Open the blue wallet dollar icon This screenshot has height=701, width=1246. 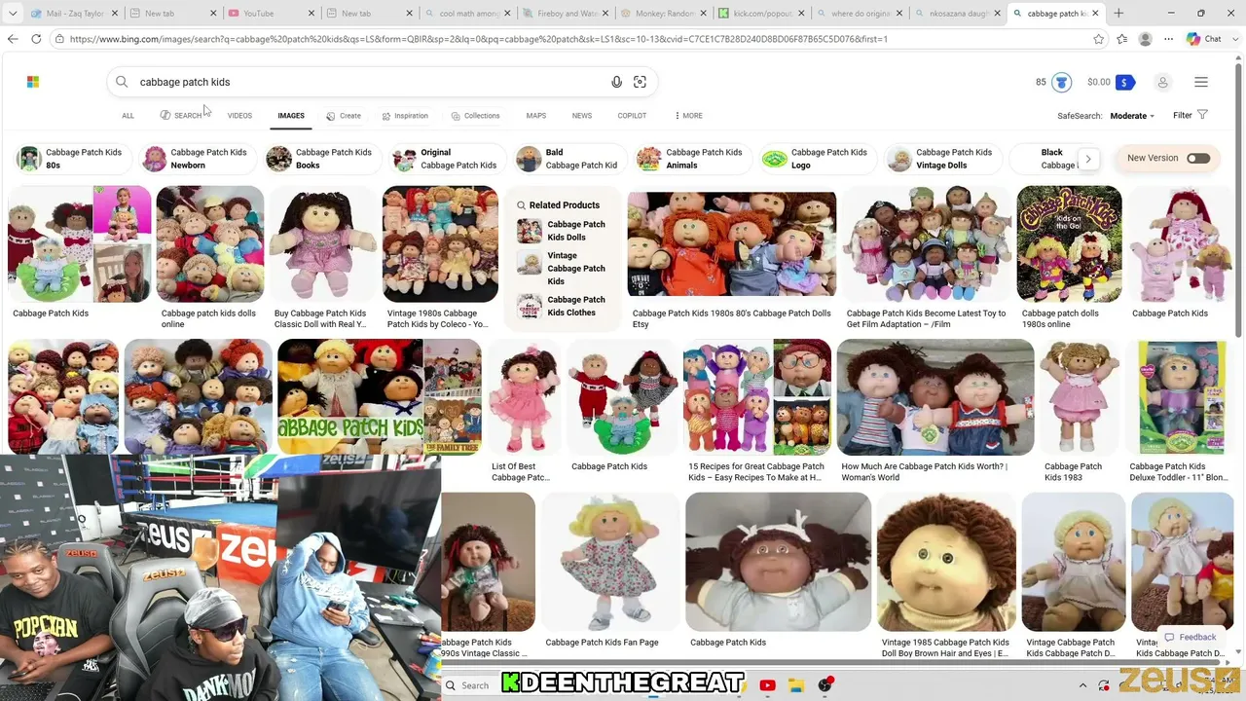pyautogui.click(x=1125, y=83)
